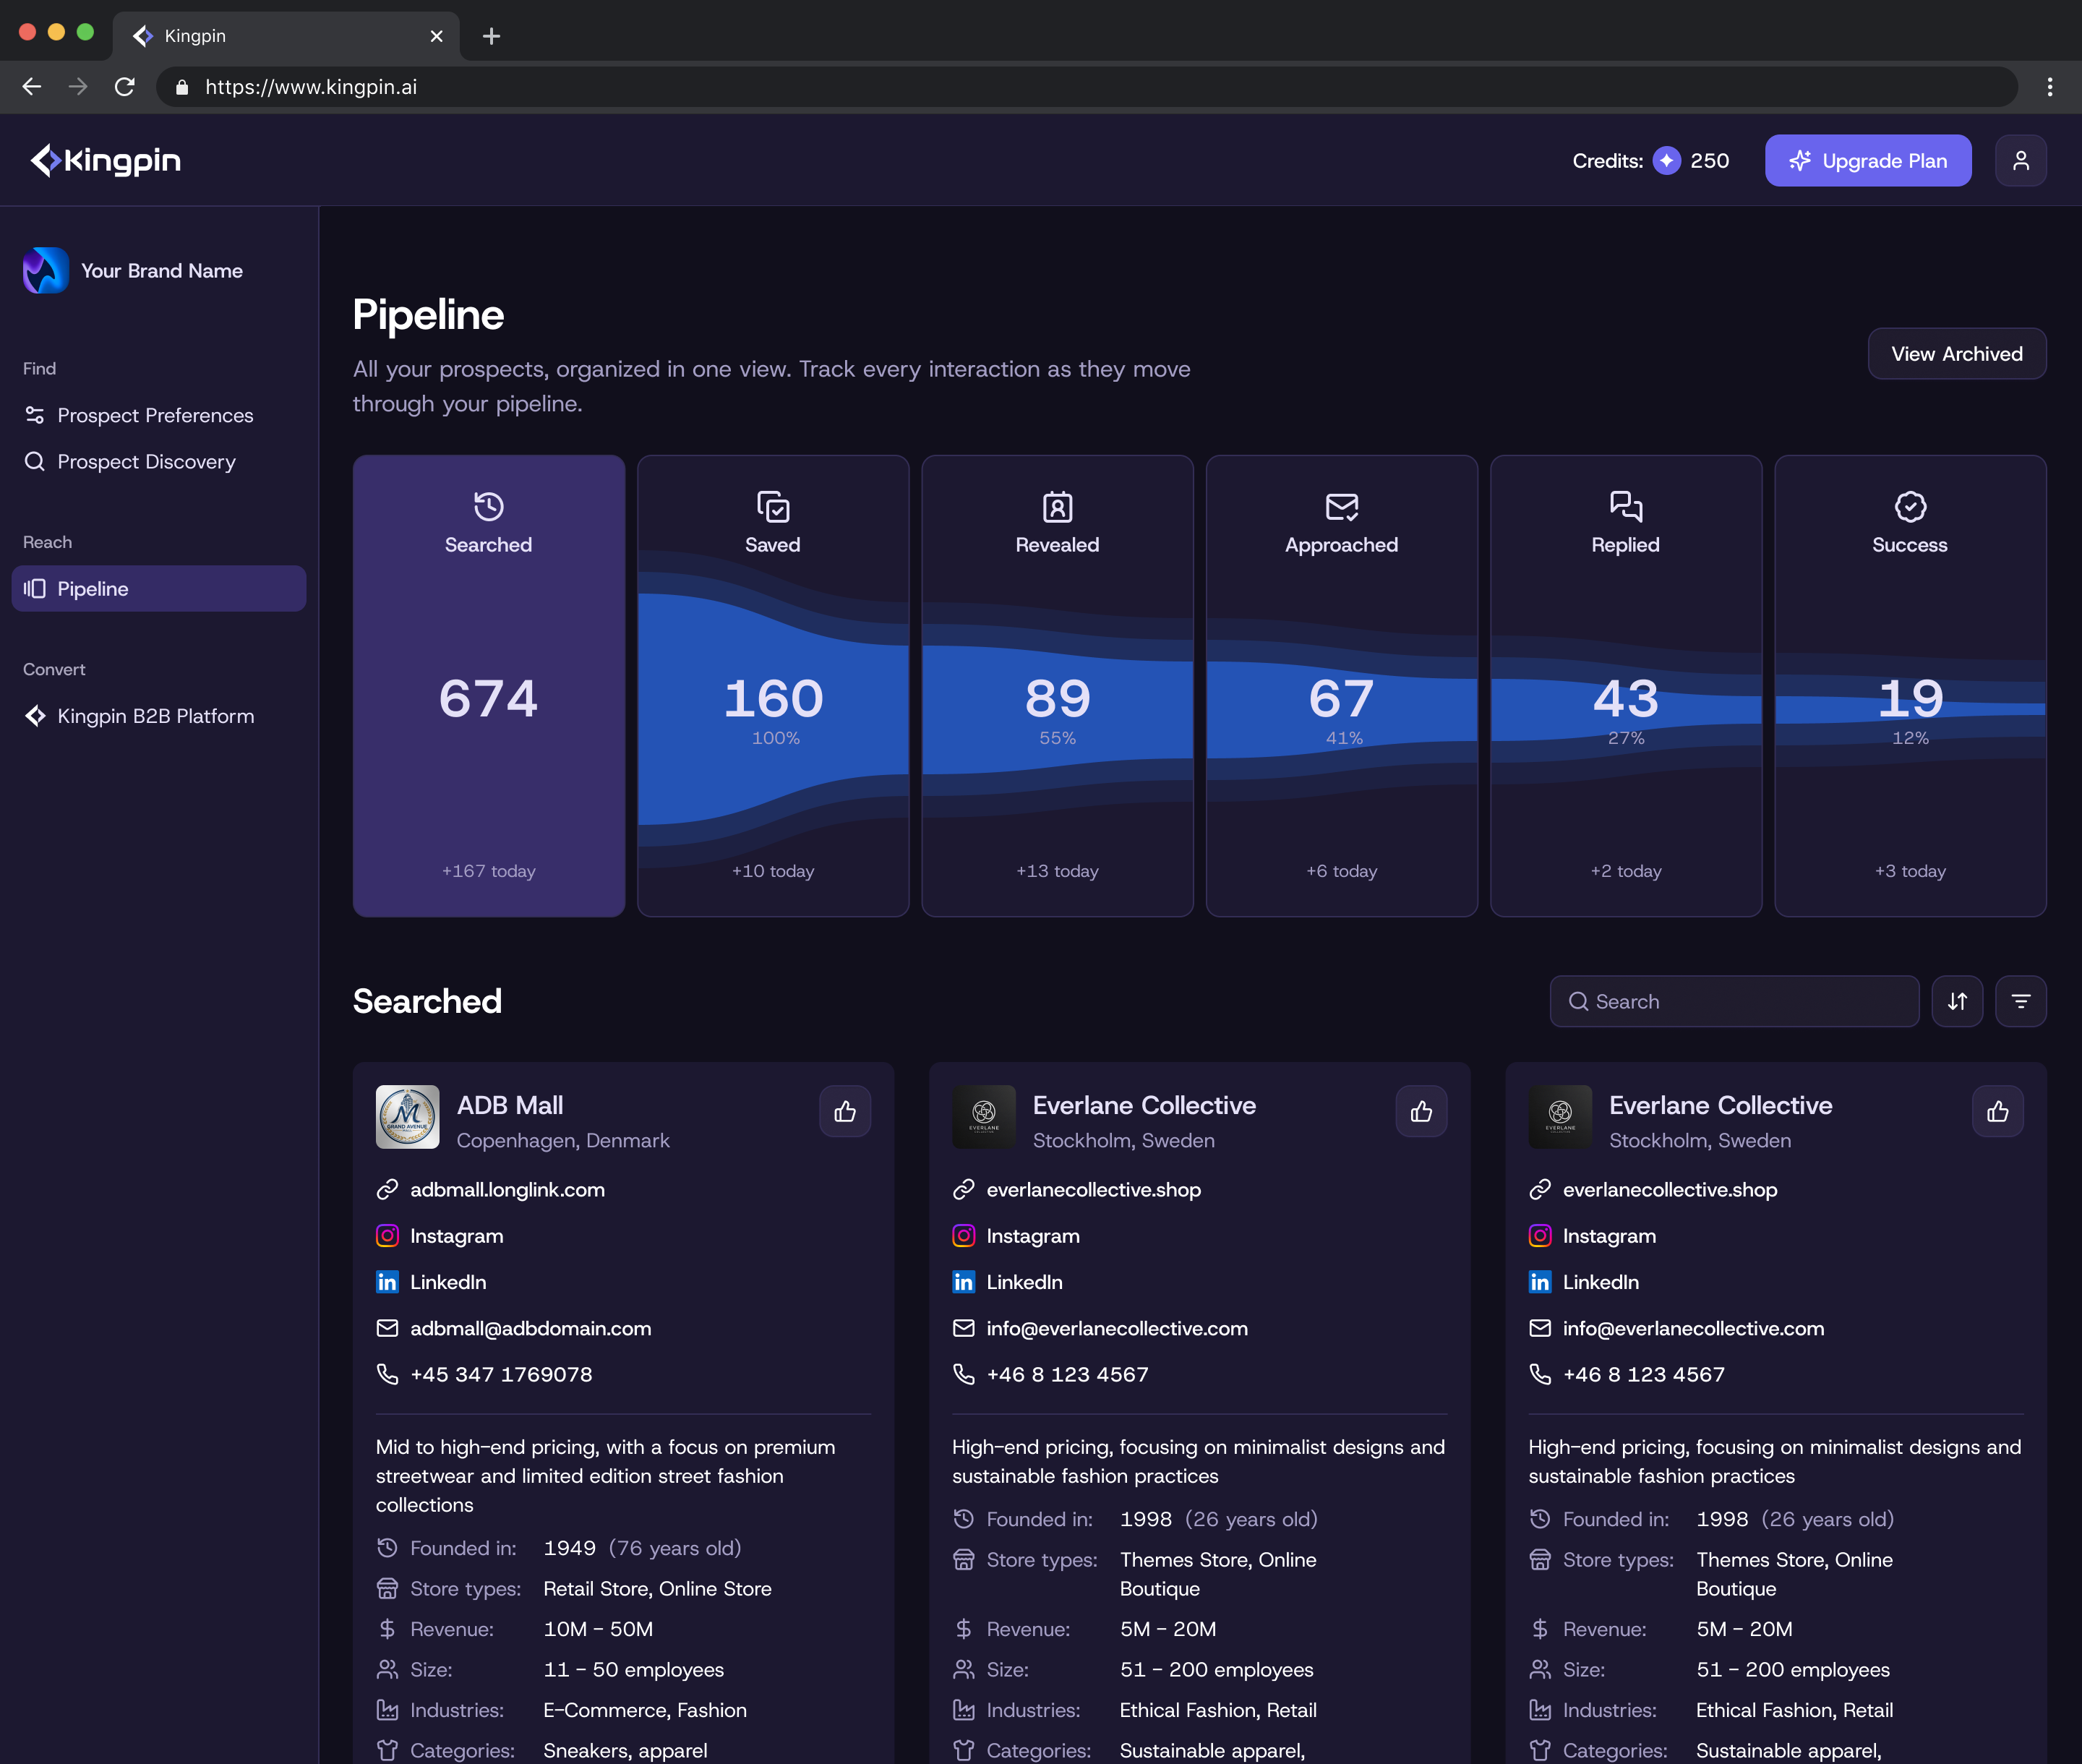Select the Approached stage card
This screenshot has width=2082, height=1764.
coord(1341,686)
